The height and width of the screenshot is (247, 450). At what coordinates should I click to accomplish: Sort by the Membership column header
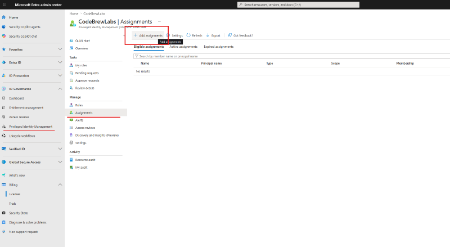click(405, 63)
